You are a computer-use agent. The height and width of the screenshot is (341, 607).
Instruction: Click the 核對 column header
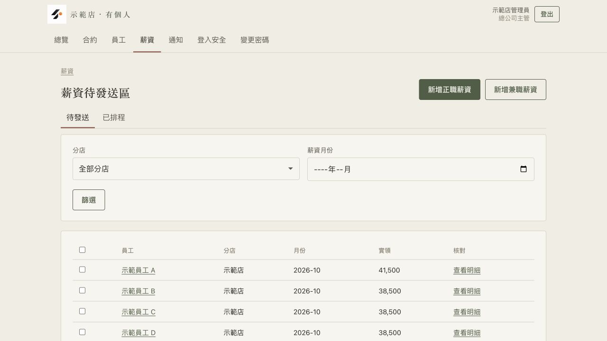(x=460, y=251)
